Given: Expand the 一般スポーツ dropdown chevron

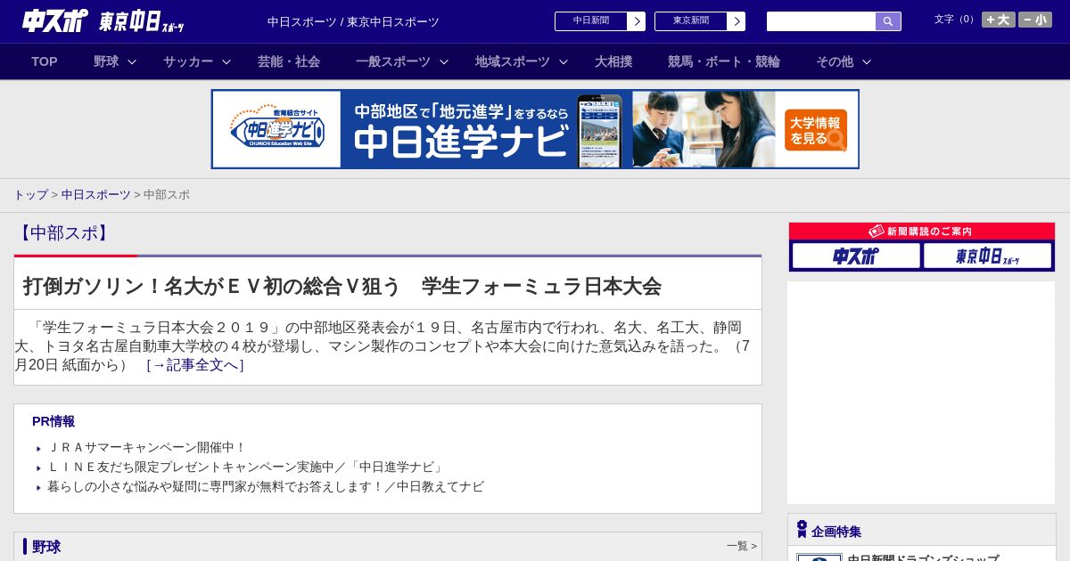Looking at the screenshot, I should [444, 61].
